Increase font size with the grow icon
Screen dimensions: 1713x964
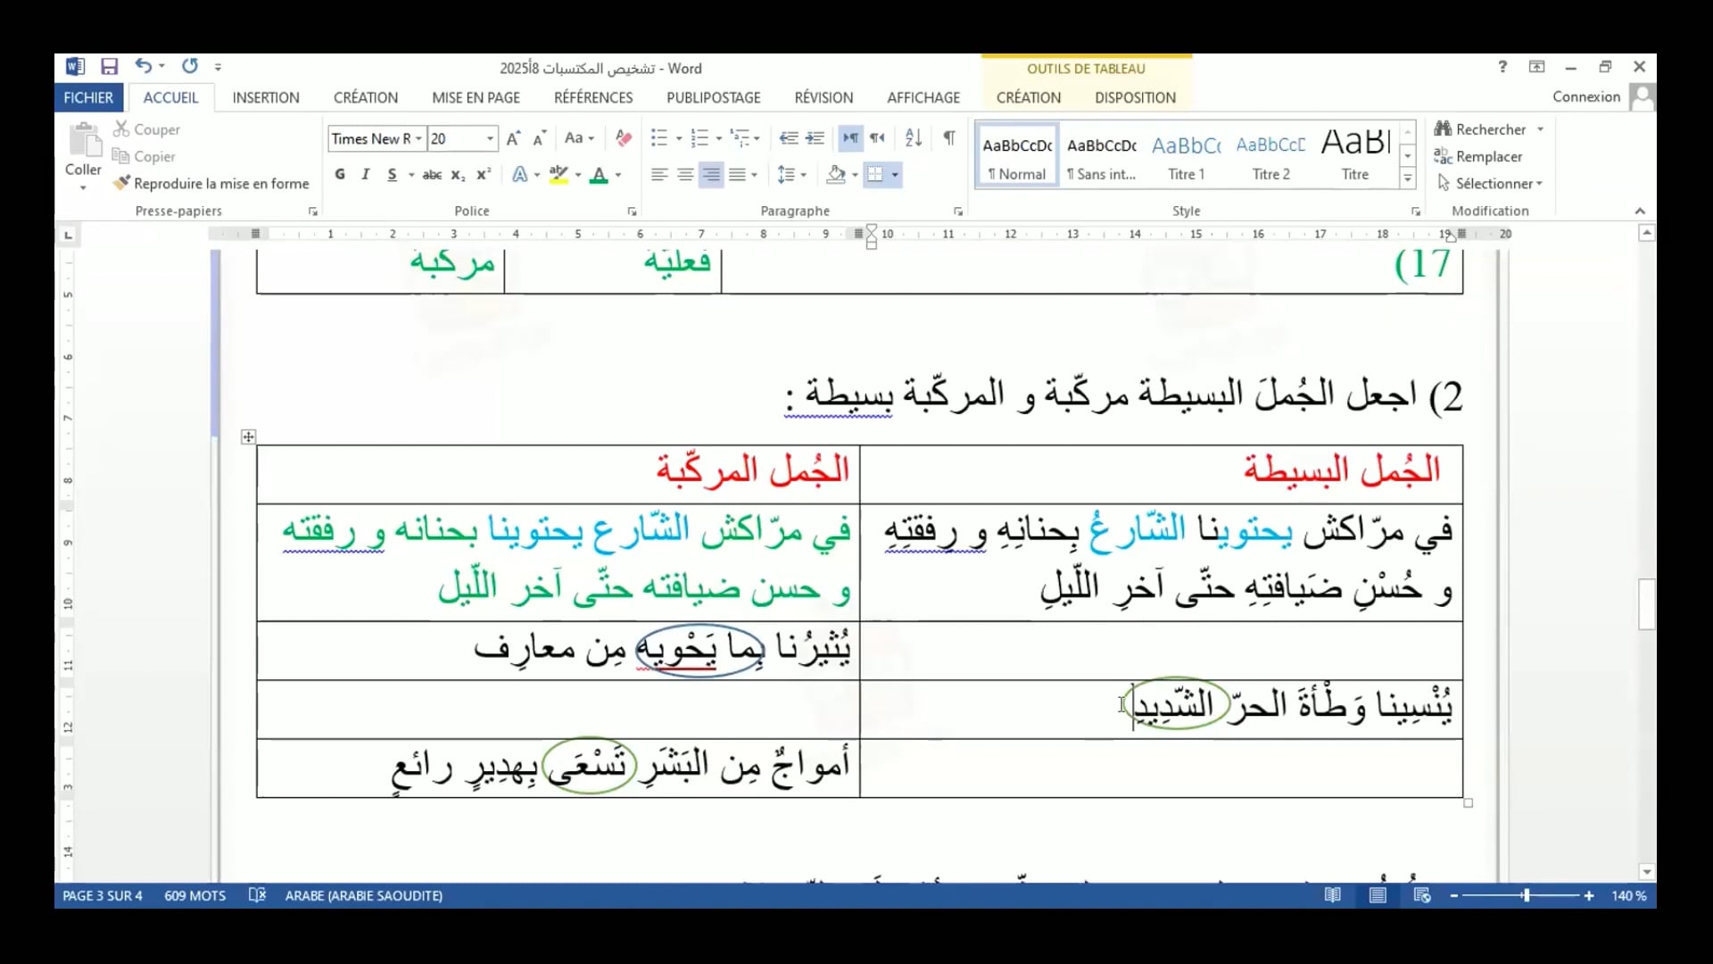click(x=513, y=138)
